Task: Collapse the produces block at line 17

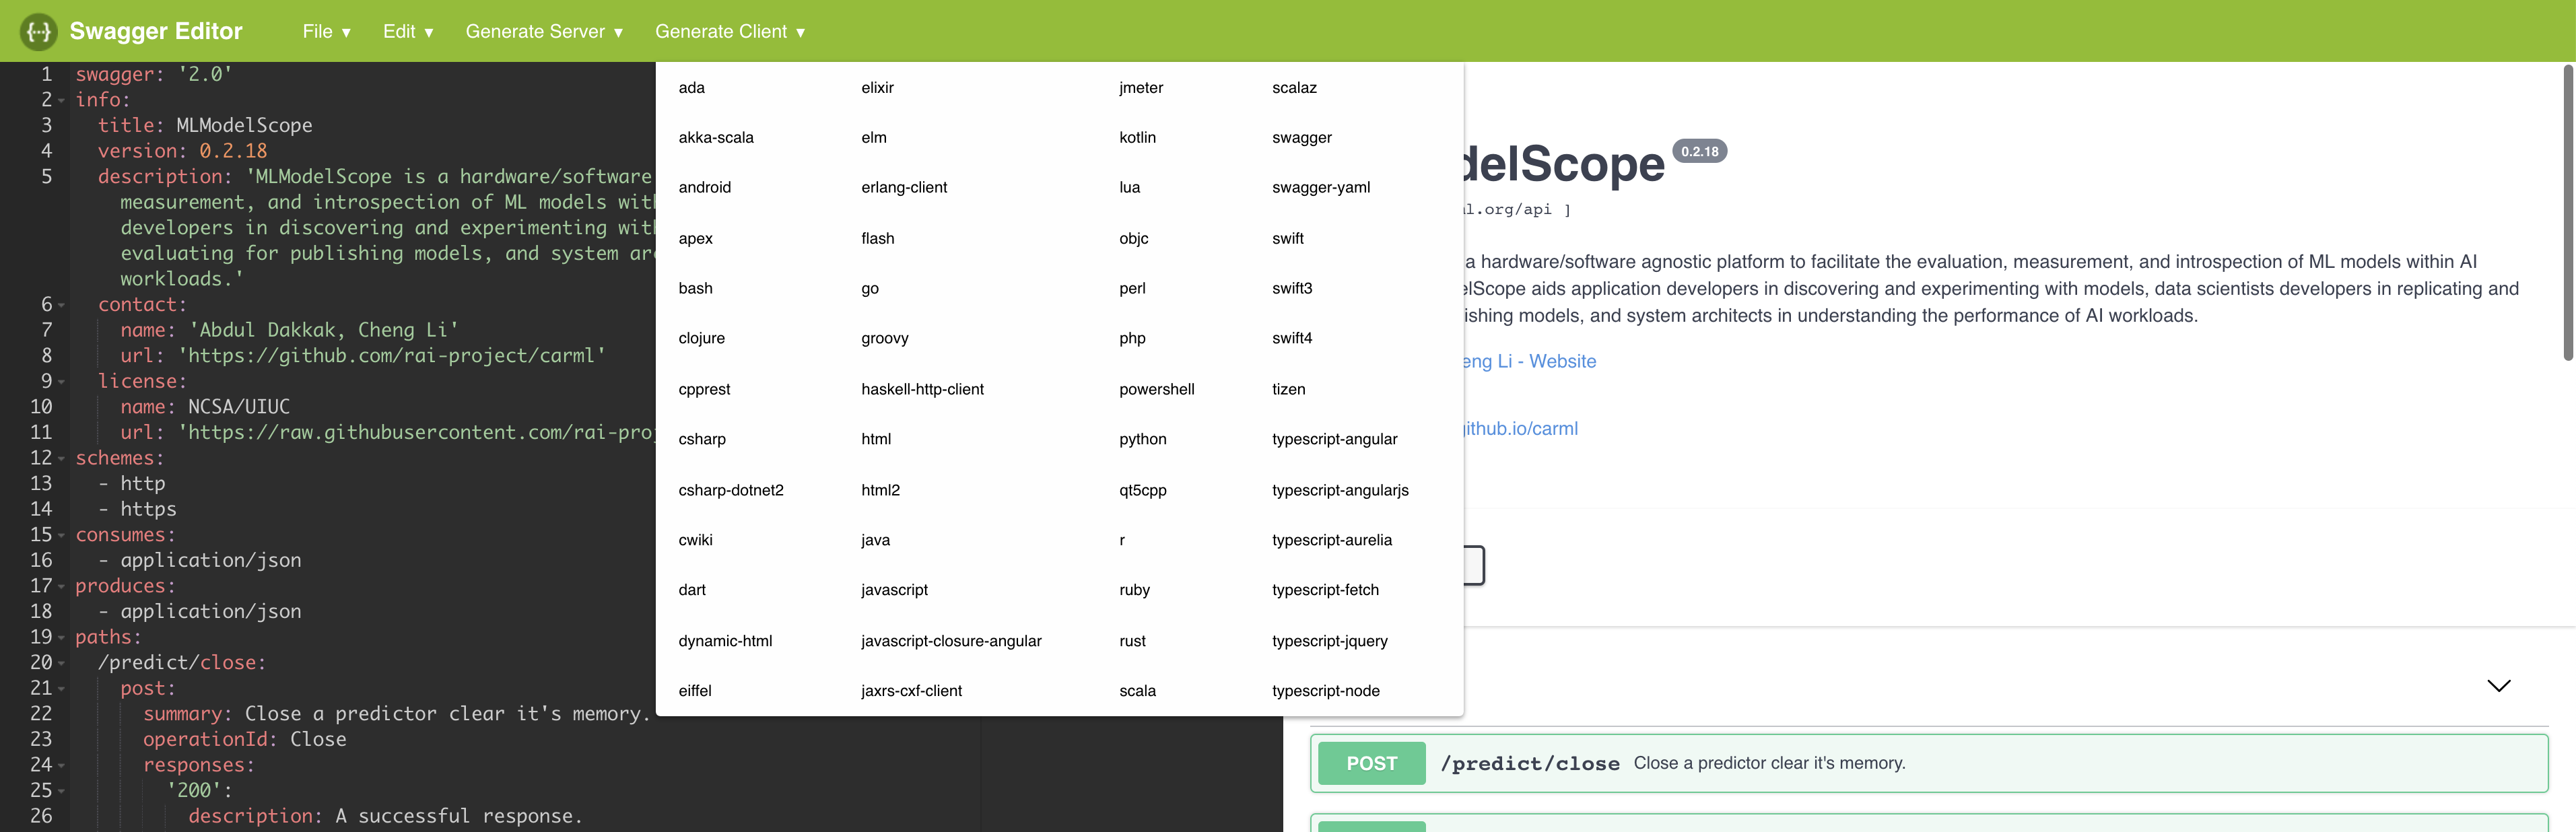Action: (61, 587)
